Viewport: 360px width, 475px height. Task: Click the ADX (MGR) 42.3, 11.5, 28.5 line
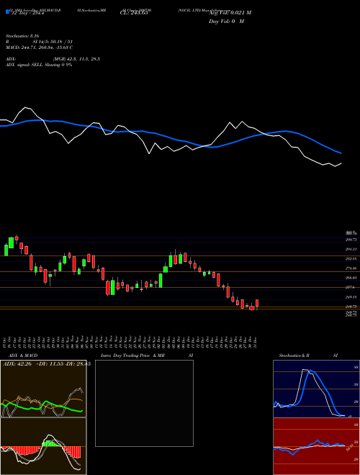pos(53,59)
